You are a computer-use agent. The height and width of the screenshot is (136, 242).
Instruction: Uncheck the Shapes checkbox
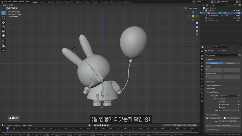click(x=220, y=102)
